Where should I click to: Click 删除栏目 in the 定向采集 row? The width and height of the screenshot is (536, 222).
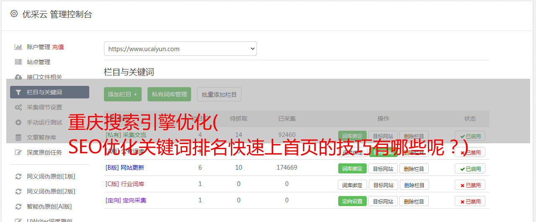pyautogui.click(x=414, y=201)
